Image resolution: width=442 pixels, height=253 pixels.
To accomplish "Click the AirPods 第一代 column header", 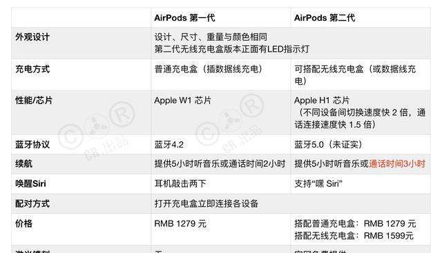I will coord(184,18).
